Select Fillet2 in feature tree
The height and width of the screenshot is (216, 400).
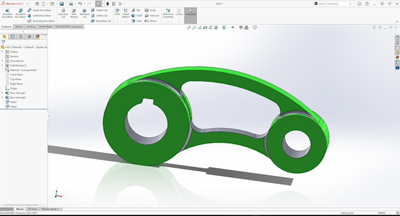coord(14,107)
